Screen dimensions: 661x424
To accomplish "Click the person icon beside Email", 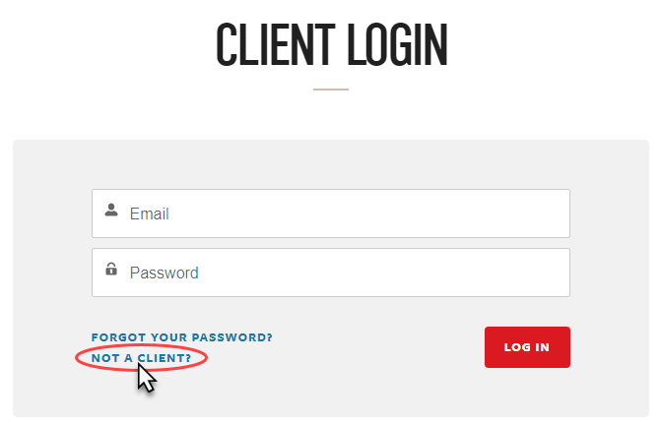I will click(111, 210).
